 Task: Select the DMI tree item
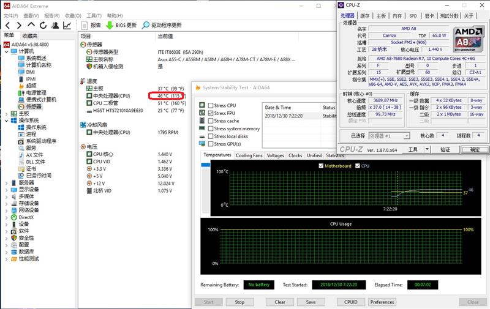pos(30,72)
